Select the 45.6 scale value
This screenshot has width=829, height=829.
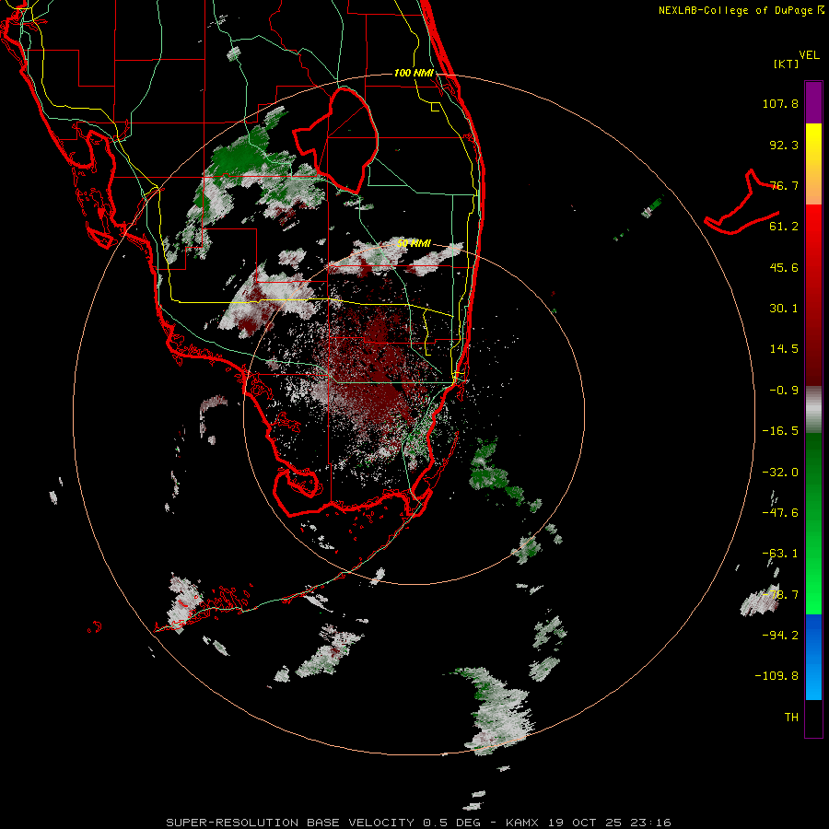pos(784,267)
